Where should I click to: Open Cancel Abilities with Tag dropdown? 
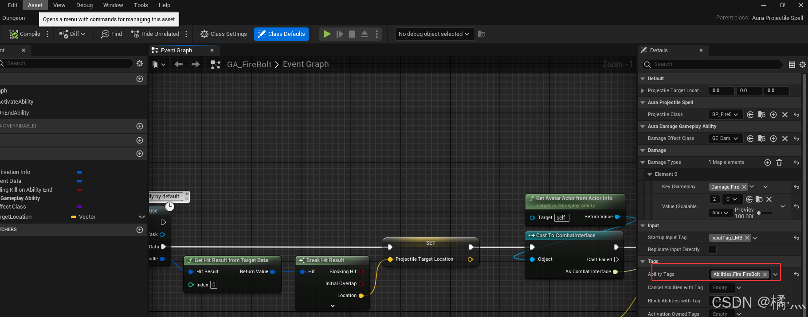739,288
